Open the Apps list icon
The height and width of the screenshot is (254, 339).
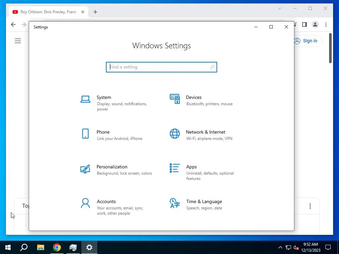(x=175, y=168)
